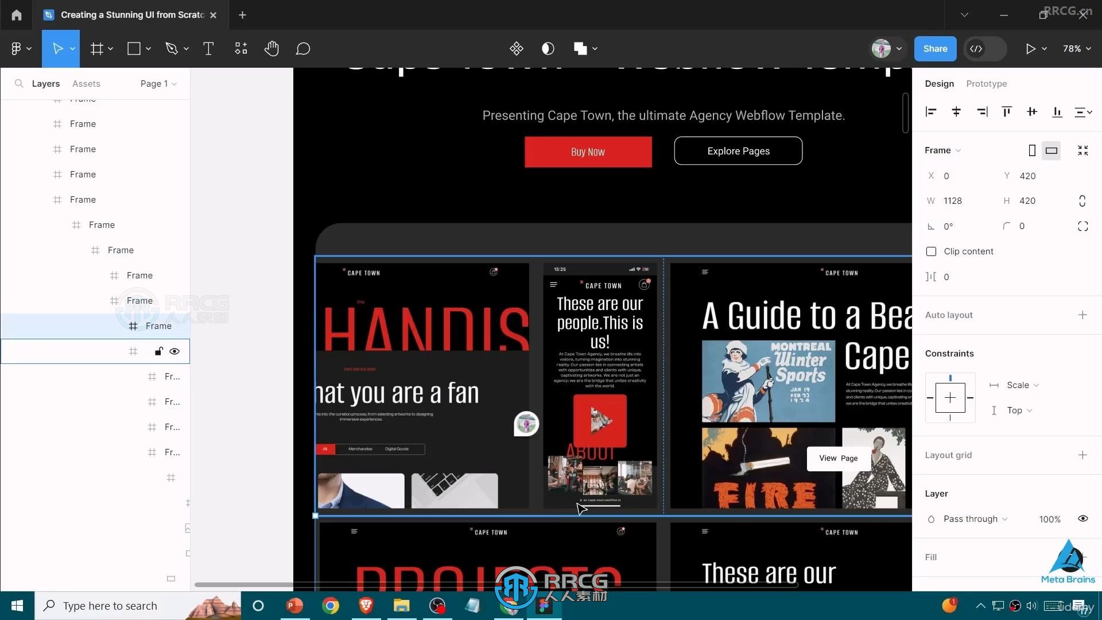This screenshot has height=620, width=1102.
Task: Align horizontal centers
Action: 956,112
